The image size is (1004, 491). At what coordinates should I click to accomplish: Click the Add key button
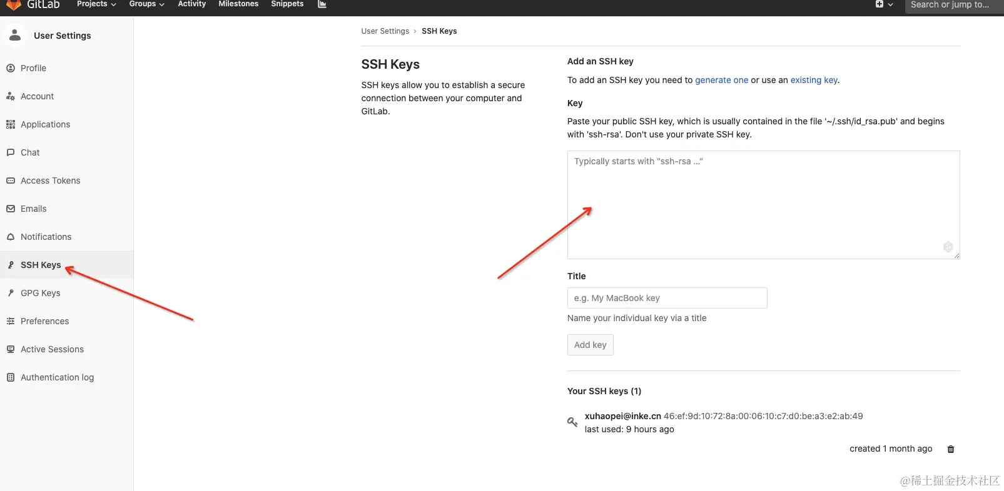tap(590, 345)
